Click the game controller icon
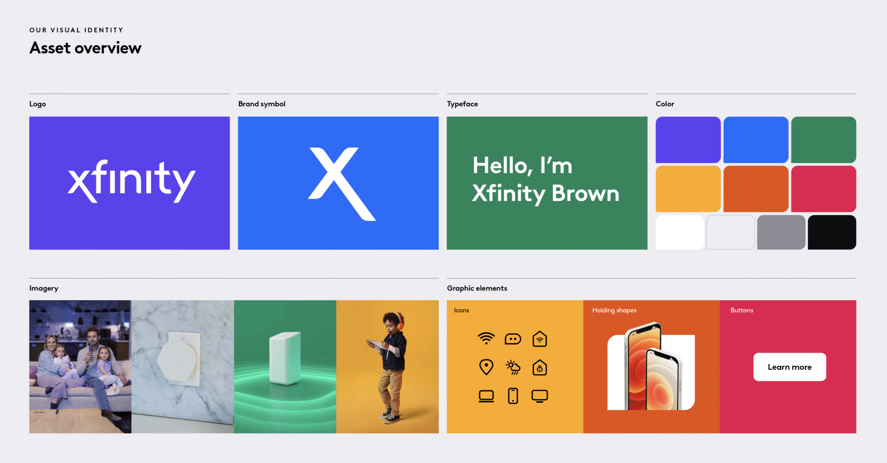This screenshot has height=463, width=887. (x=513, y=339)
